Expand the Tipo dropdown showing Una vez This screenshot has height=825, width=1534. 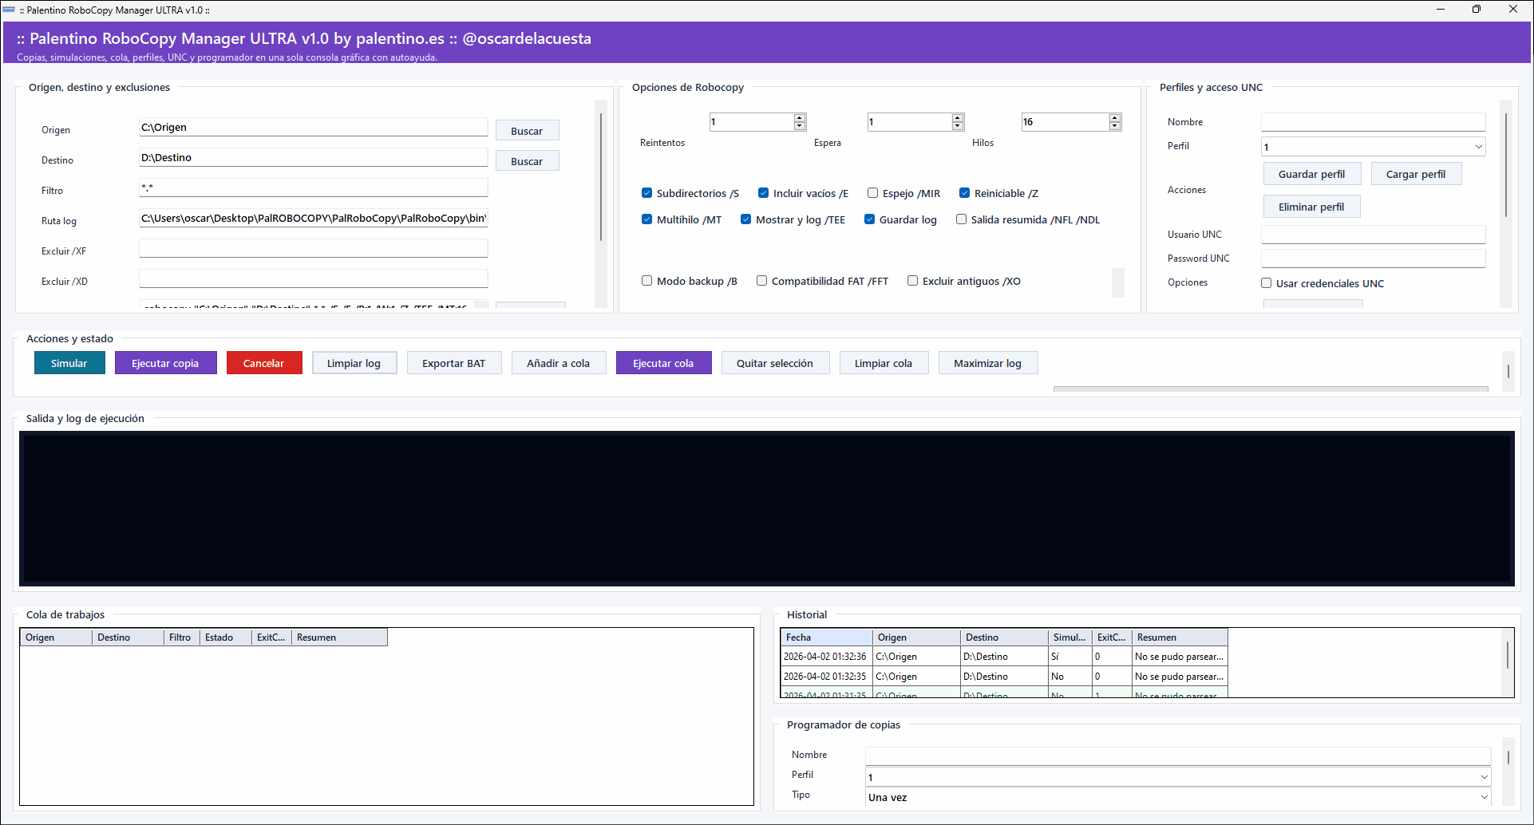coord(1484,797)
